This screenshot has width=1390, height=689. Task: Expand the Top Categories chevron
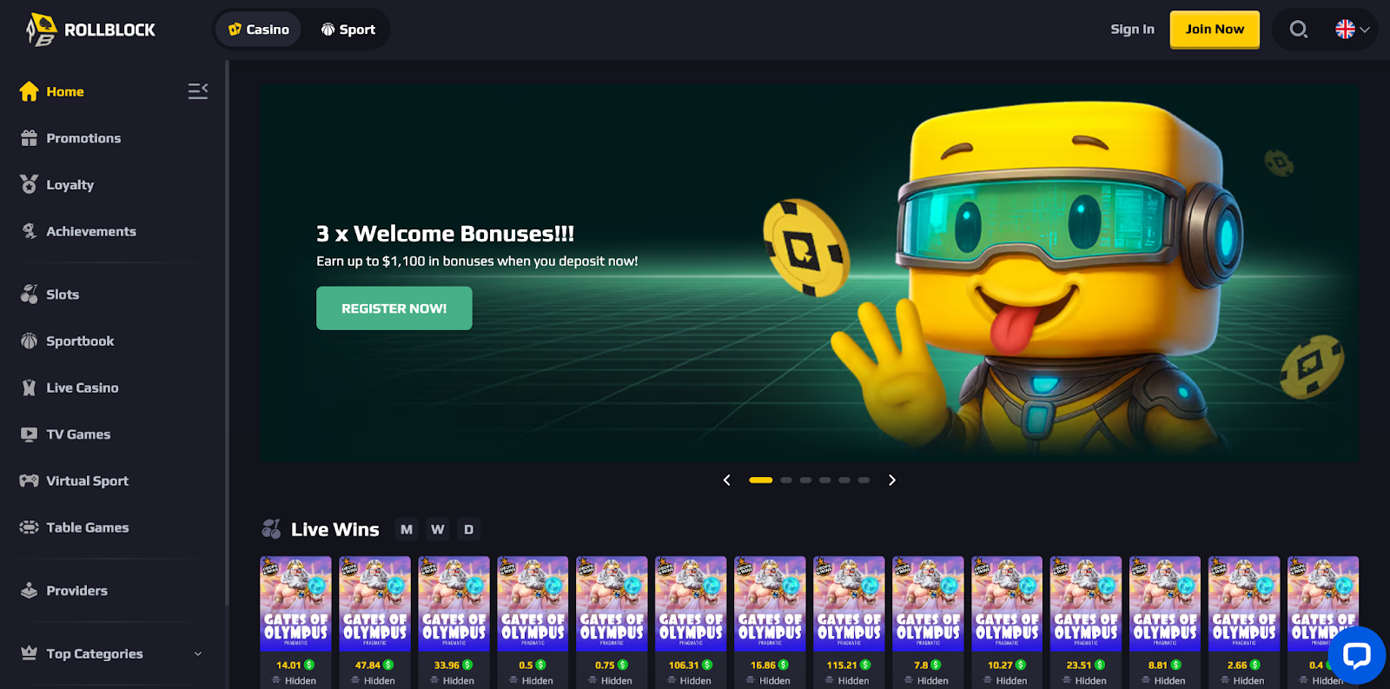(198, 653)
